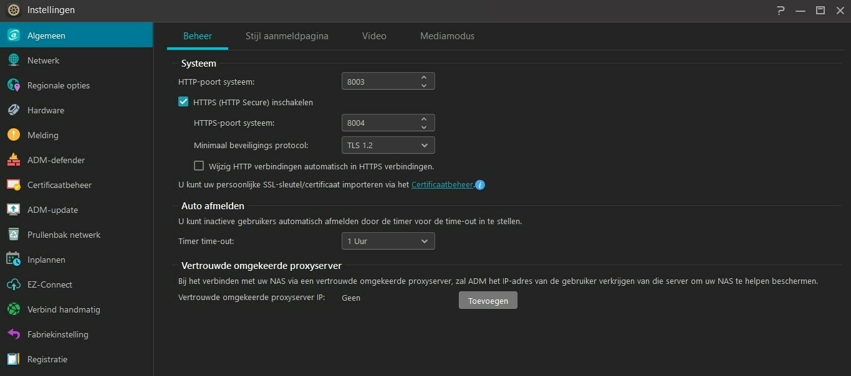Decrease HTTPS-poort systeem with down arrow
851x376 pixels.
tap(424, 127)
